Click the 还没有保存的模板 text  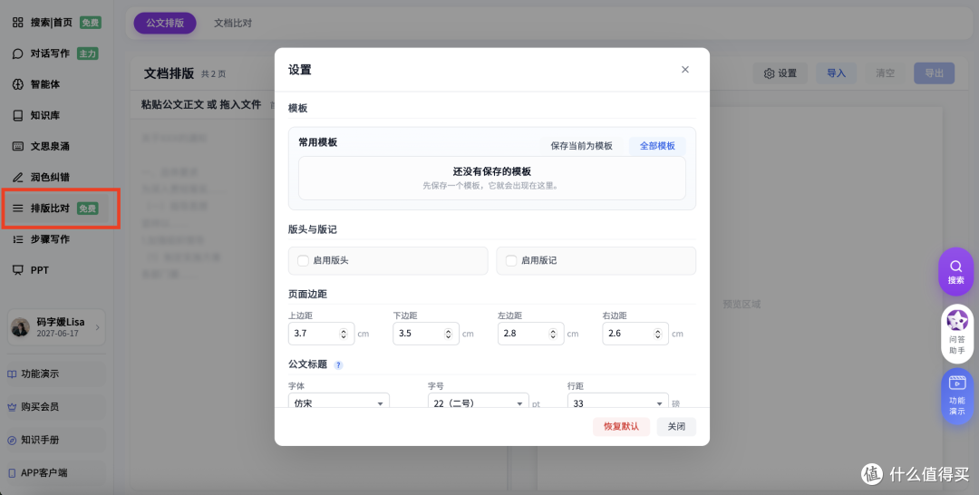click(492, 171)
